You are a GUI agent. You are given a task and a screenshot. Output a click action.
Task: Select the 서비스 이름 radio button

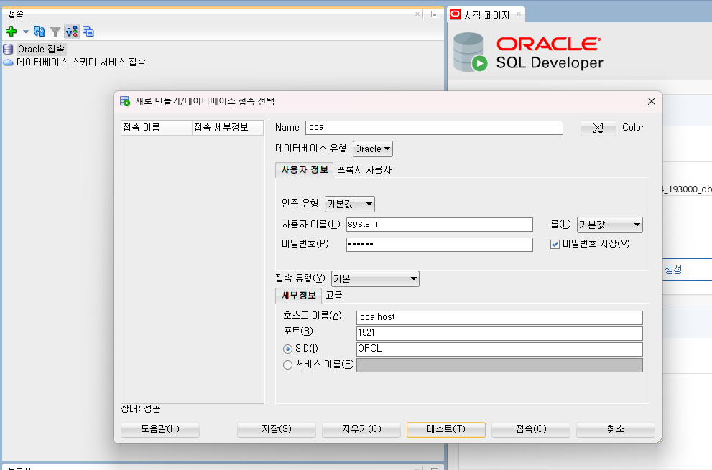[x=287, y=365]
